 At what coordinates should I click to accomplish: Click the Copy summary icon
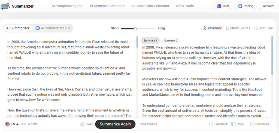click(233, 124)
